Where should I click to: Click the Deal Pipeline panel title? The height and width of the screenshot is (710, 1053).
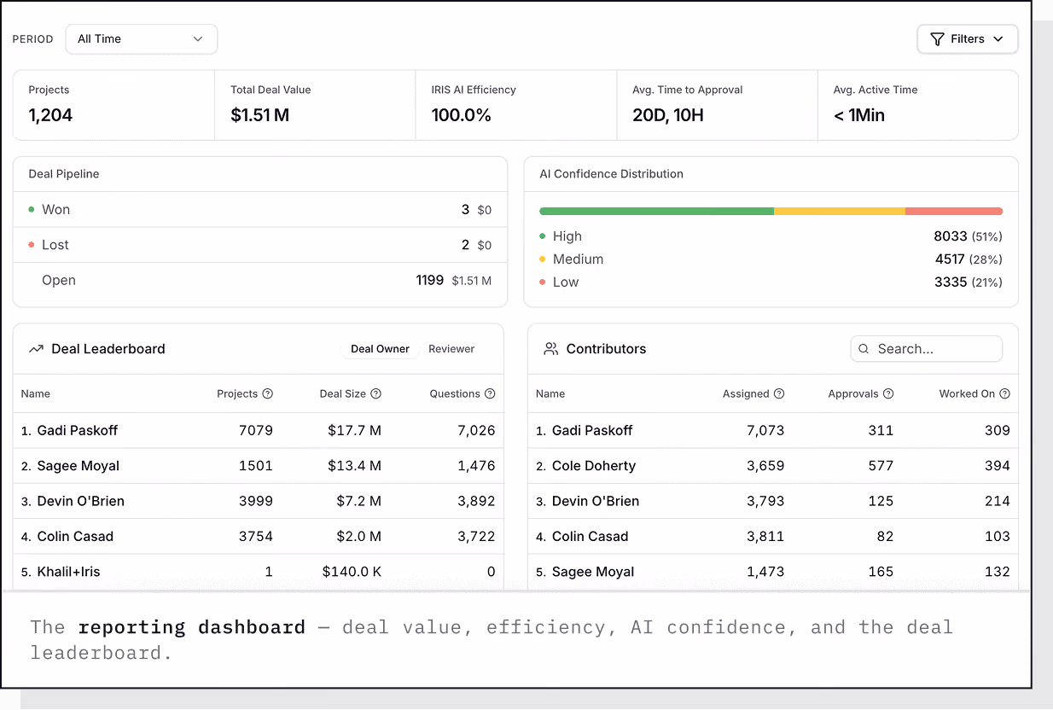click(x=64, y=174)
